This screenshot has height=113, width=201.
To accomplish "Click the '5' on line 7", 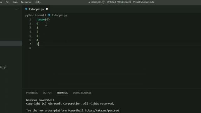I will [x=37, y=44].
